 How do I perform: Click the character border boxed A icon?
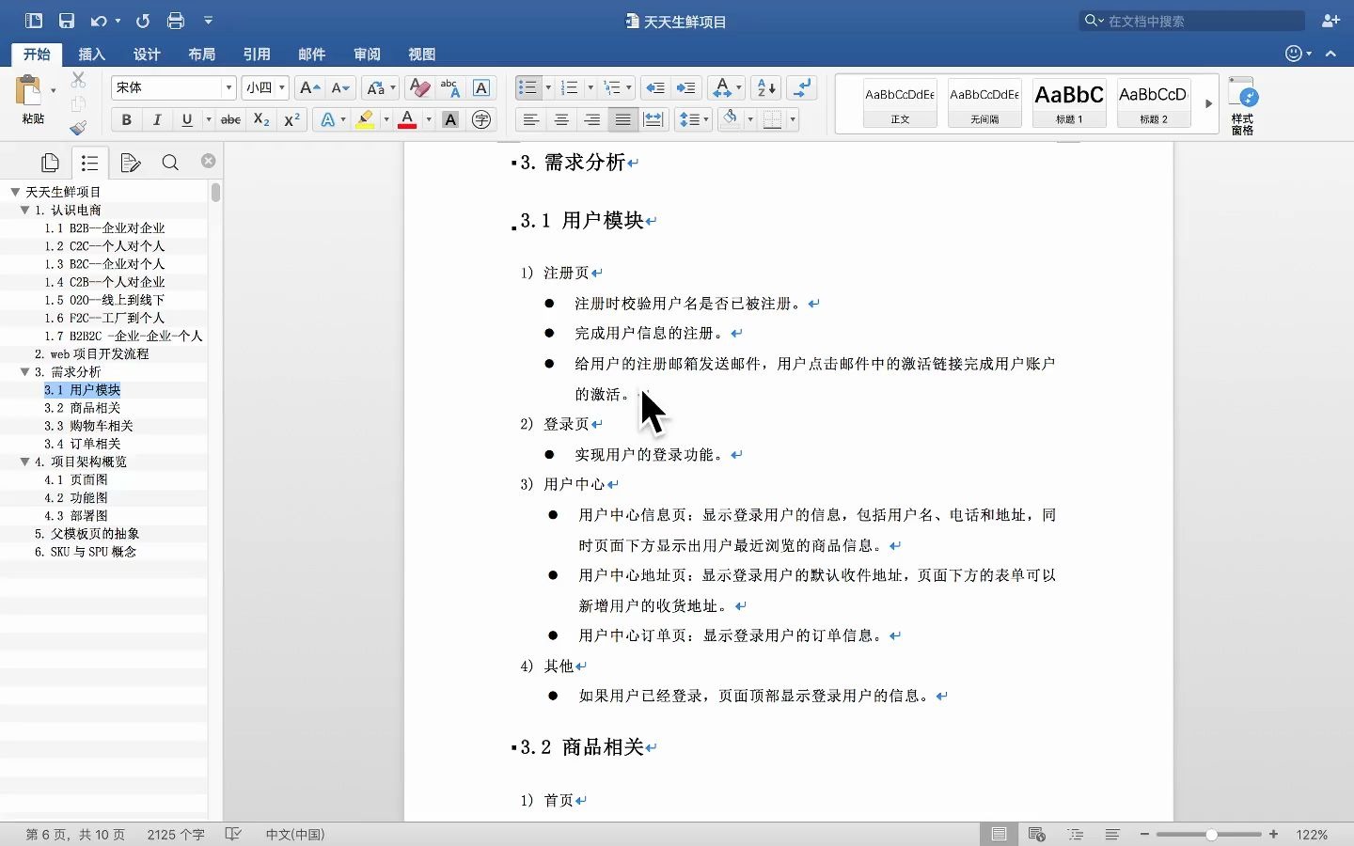pos(481,88)
